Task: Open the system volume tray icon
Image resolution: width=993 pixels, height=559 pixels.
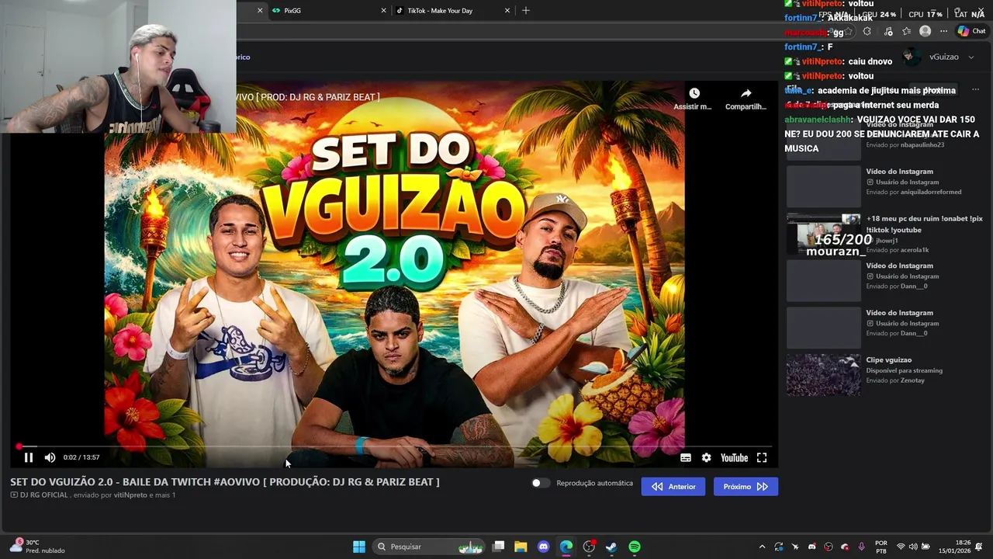Action: tap(913, 547)
